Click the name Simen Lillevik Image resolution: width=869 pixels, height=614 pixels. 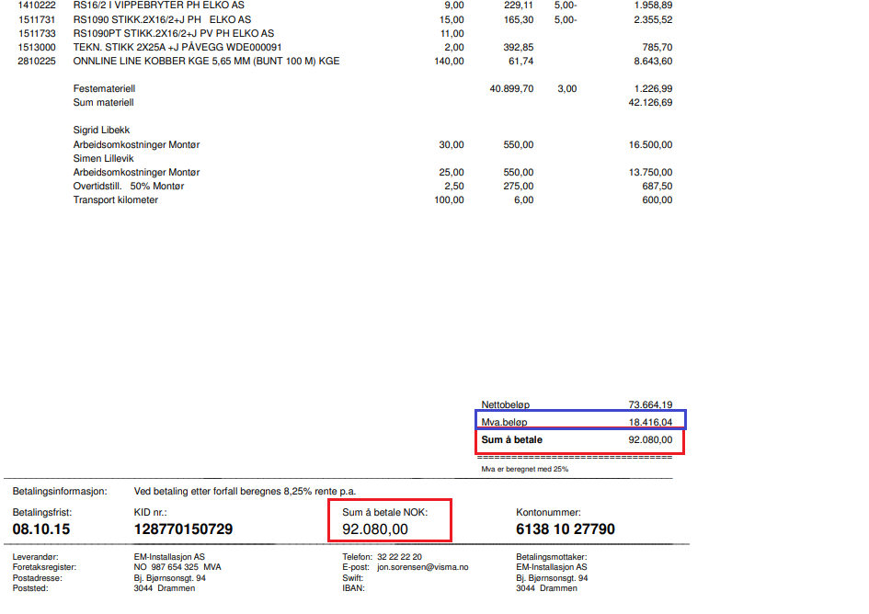[x=103, y=158]
